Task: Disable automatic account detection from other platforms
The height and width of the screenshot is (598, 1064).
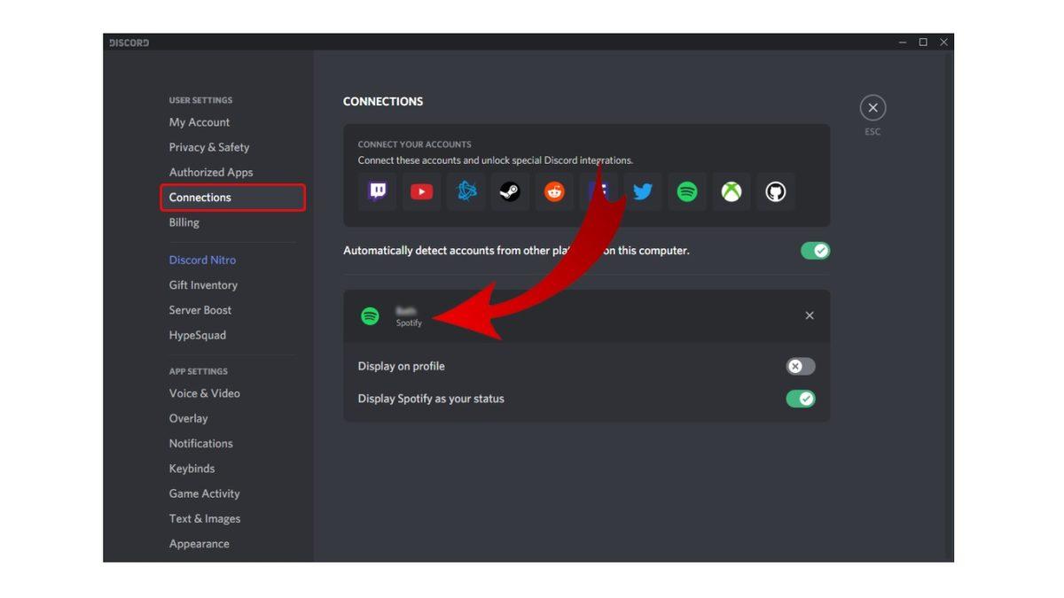Action: pos(815,251)
